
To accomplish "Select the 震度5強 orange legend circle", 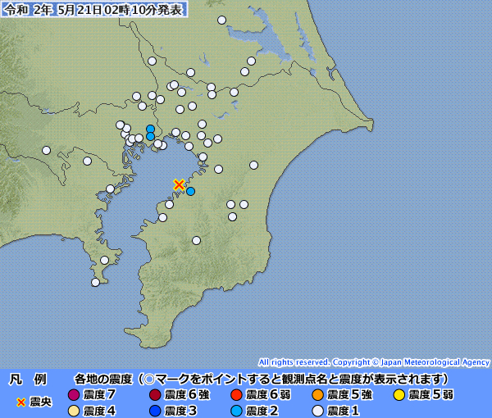I will click(x=317, y=395).
